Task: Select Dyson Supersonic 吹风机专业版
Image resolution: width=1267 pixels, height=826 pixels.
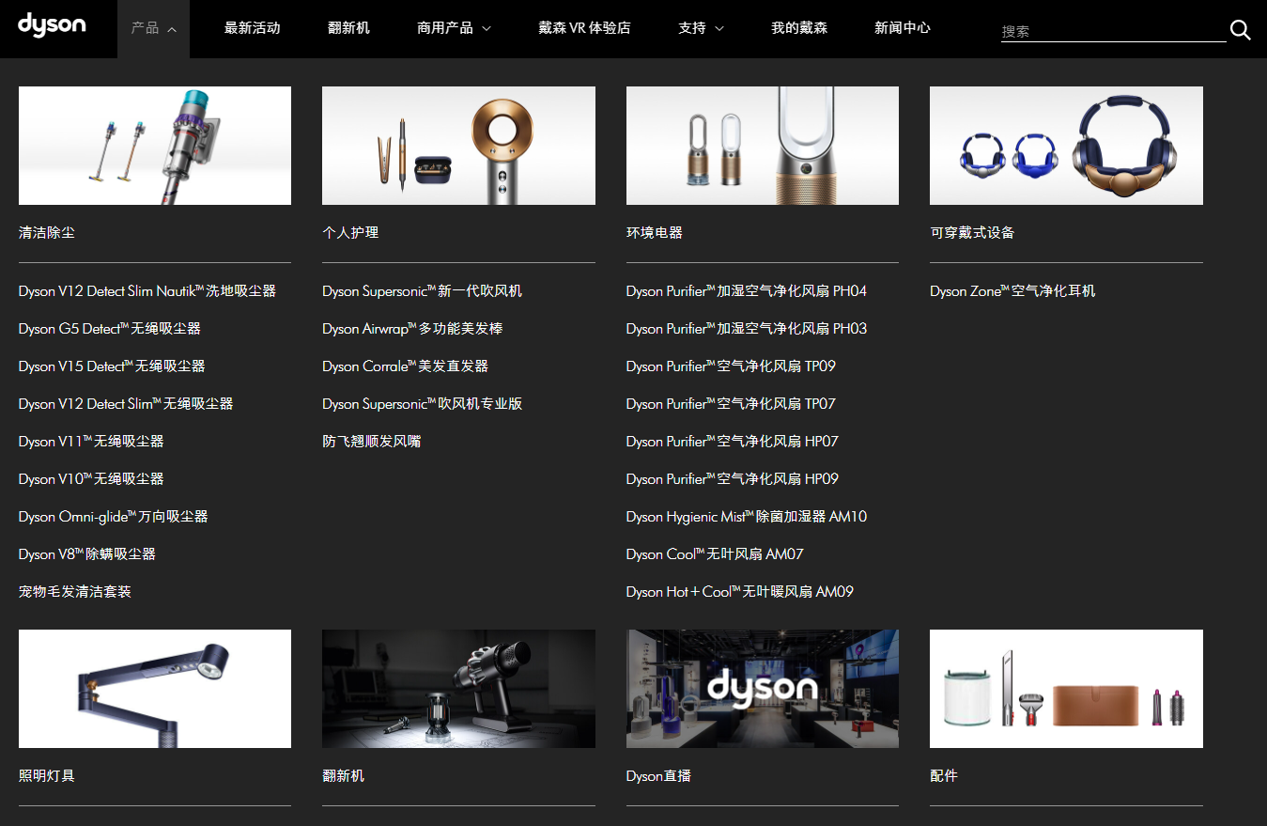Action: click(423, 404)
